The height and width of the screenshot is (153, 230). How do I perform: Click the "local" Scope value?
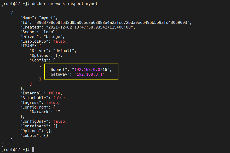(x=49, y=32)
